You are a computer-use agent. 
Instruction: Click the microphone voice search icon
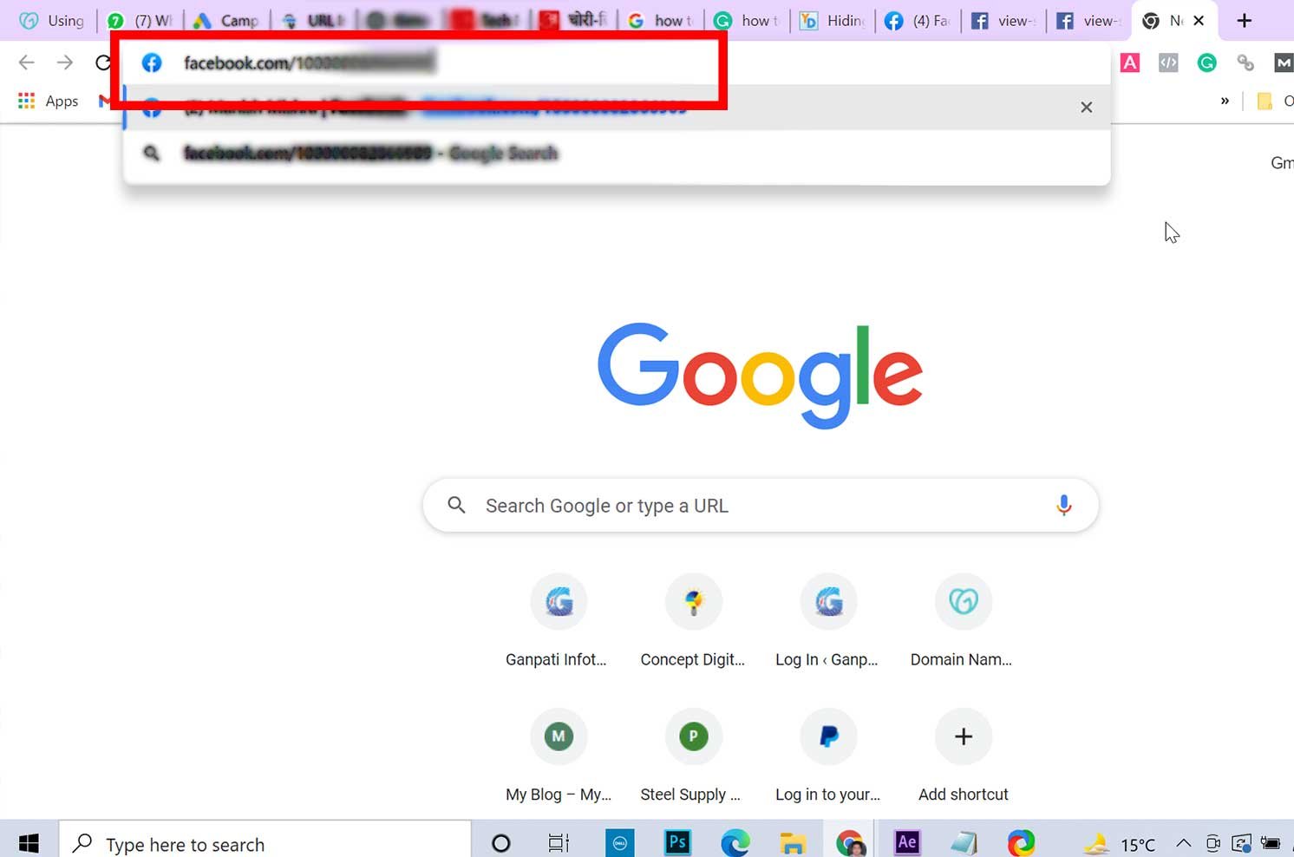(x=1063, y=505)
